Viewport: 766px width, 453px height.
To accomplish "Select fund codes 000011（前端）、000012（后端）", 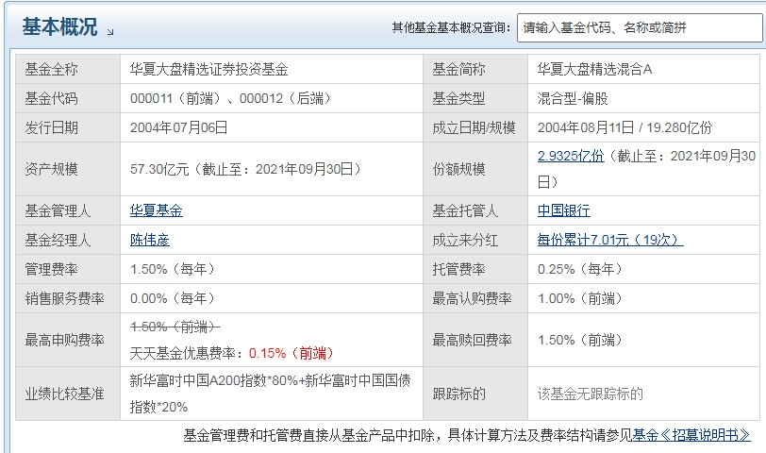I will click(x=231, y=99).
